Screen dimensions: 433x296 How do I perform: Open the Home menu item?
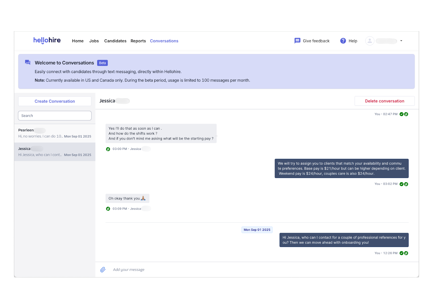click(x=78, y=41)
